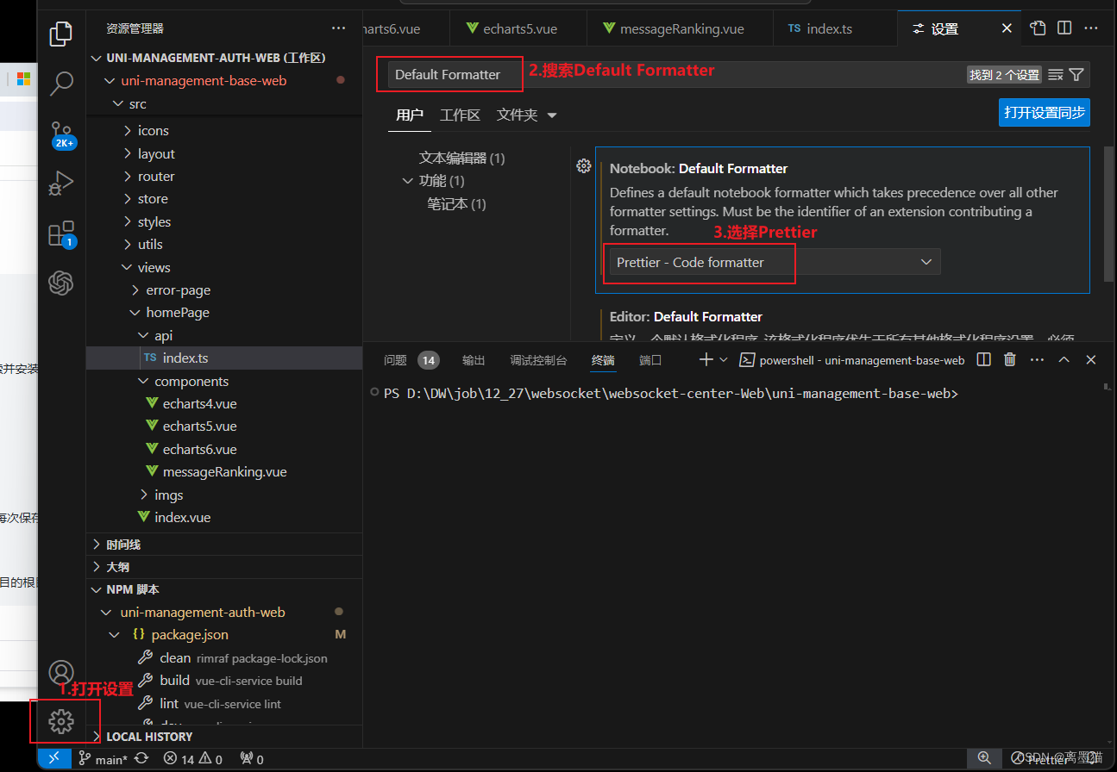Open the Accounts icon in activity bar
This screenshot has width=1117, height=772.
point(61,672)
